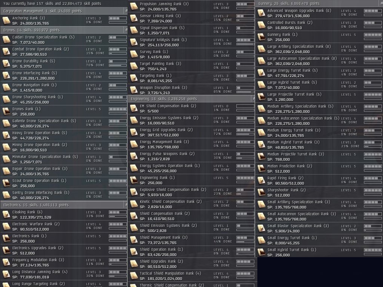Collapse the Drones skill group arrow
This screenshot has height=287, width=383.
pyautogui.click(x=126, y=30)
